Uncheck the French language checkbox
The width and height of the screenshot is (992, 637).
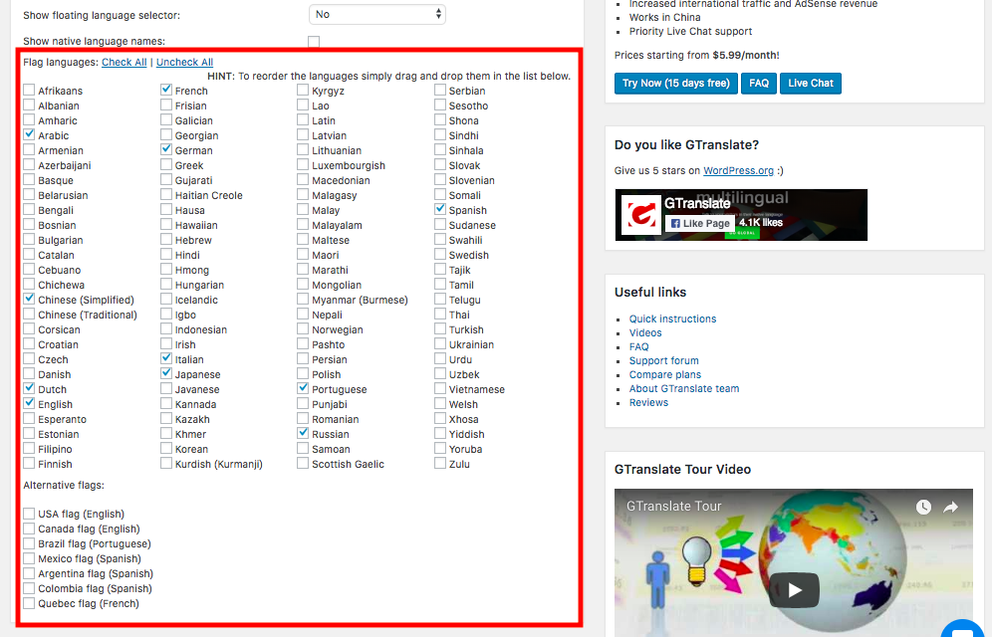(167, 91)
